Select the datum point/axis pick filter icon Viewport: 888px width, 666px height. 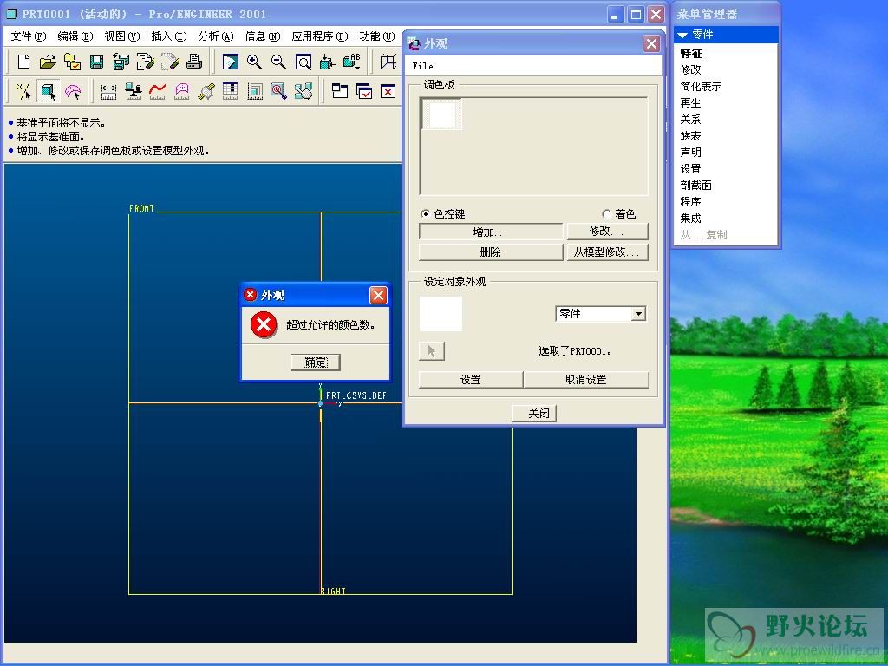click(23, 90)
